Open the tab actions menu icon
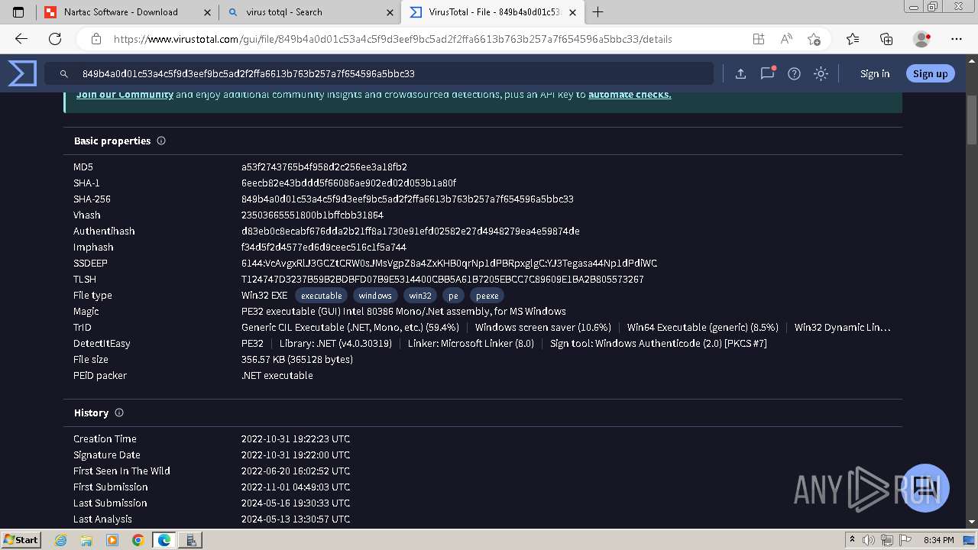The width and height of the screenshot is (978, 550). point(19,12)
